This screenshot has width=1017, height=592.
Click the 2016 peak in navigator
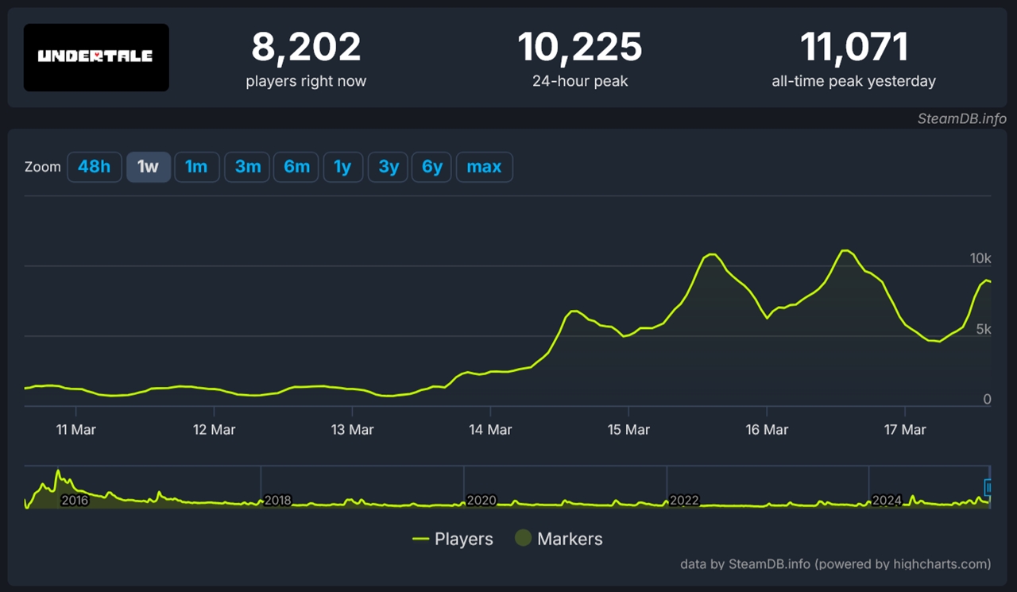click(x=58, y=474)
